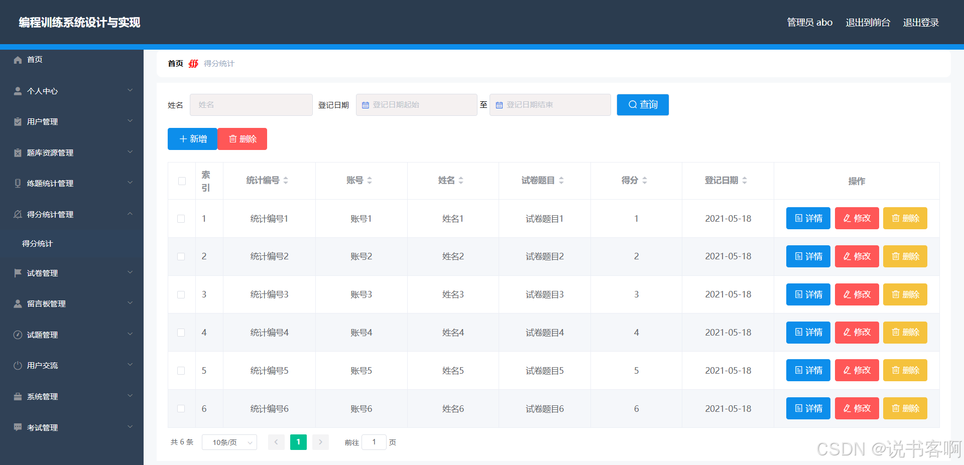Click 修改 for row 统计编号2
964x465 pixels.
click(857, 256)
